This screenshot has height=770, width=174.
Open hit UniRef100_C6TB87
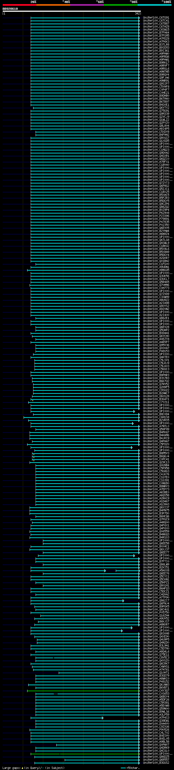[156, 23]
